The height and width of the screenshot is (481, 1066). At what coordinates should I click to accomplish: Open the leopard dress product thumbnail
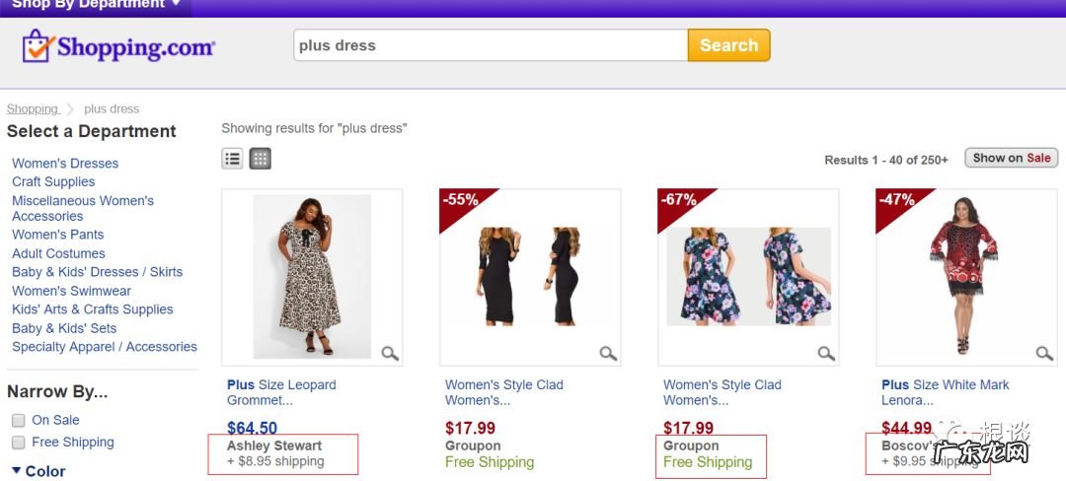click(x=312, y=277)
